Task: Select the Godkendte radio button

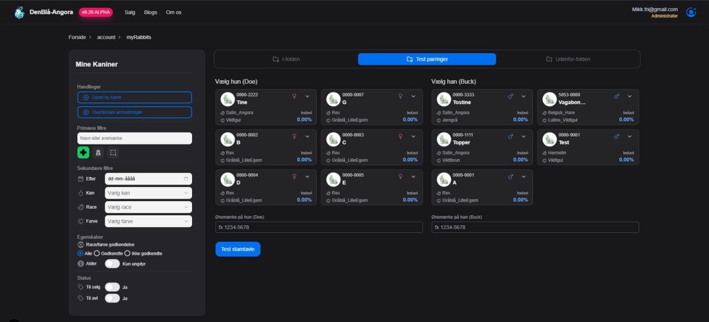Action: pyautogui.click(x=97, y=253)
